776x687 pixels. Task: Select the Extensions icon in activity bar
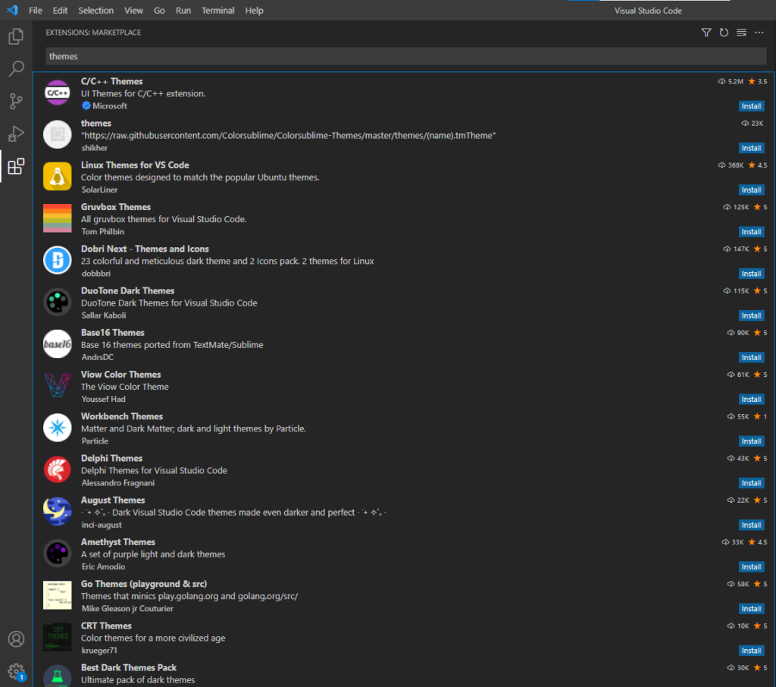point(16,168)
